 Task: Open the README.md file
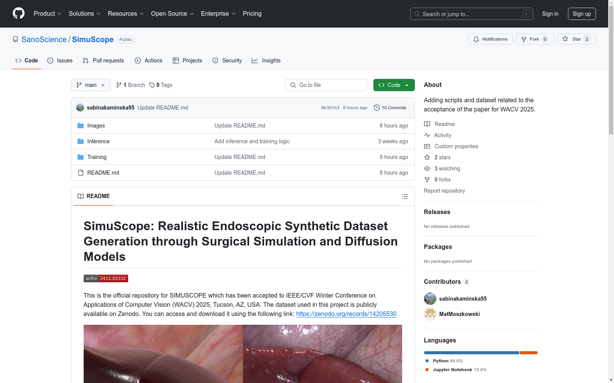tap(103, 173)
